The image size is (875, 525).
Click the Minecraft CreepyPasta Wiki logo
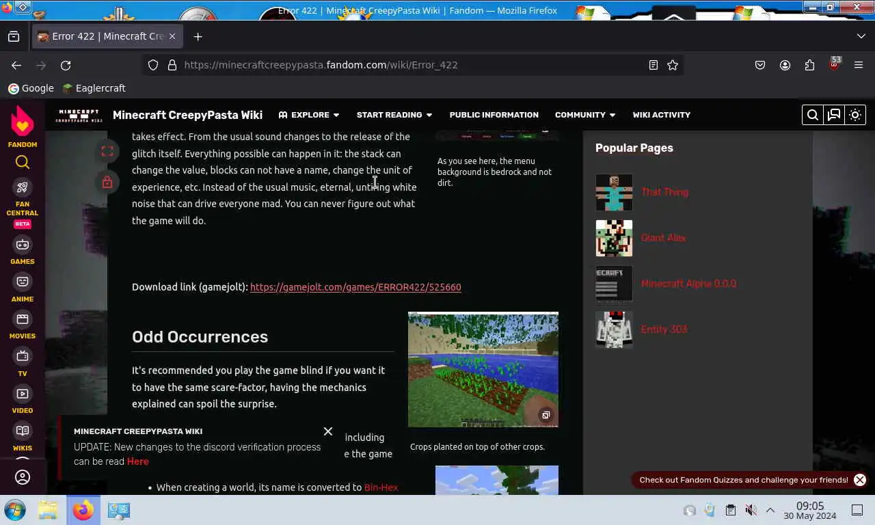coord(79,115)
